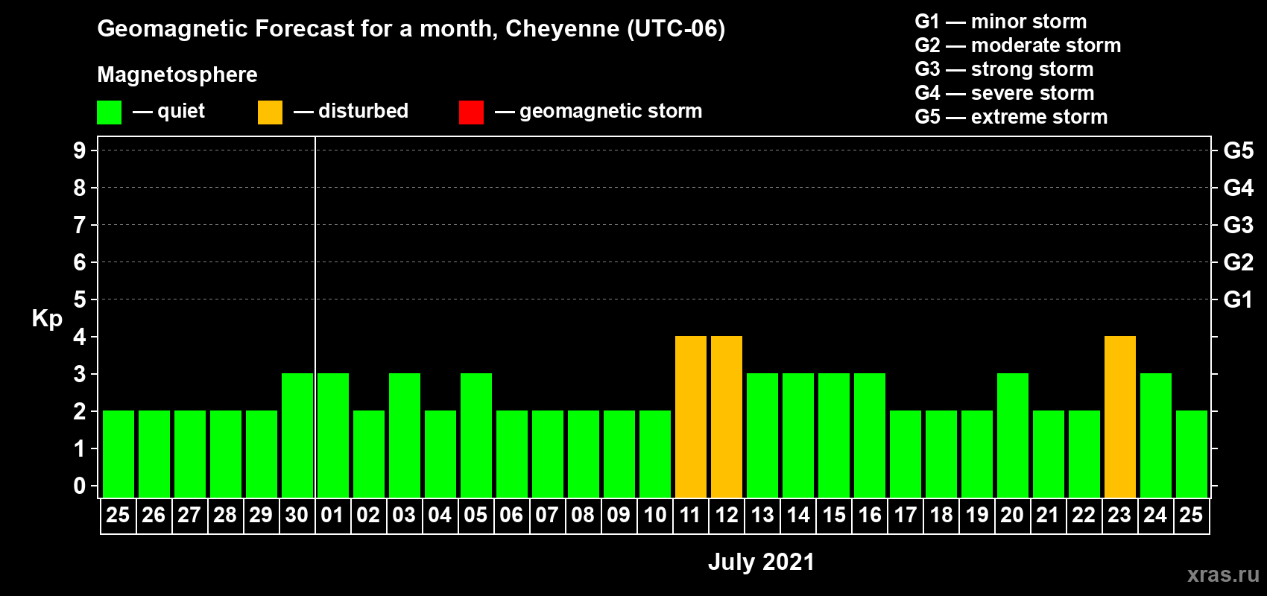Click the green bar for July 16

(870, 436)
